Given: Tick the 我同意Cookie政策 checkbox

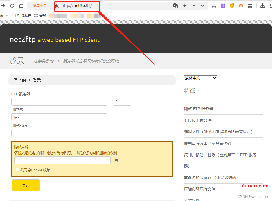Looking at the screenshot, I should (17, 169).
